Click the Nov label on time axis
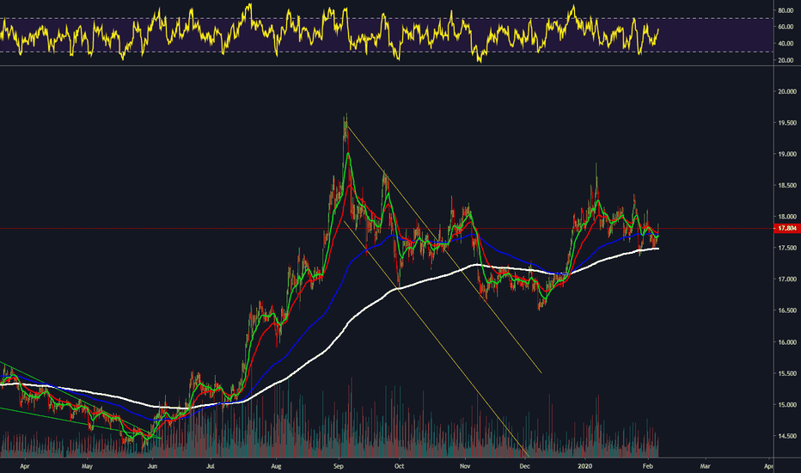801x473 pixels. [464, 466]
